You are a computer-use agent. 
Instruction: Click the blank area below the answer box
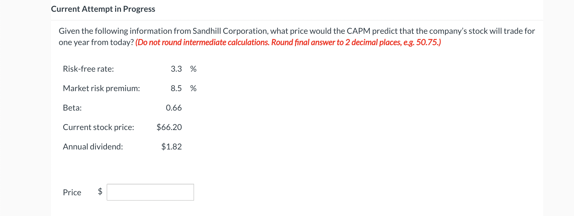coord(154,210)
